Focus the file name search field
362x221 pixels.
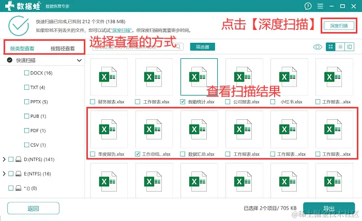pos(138,47)
